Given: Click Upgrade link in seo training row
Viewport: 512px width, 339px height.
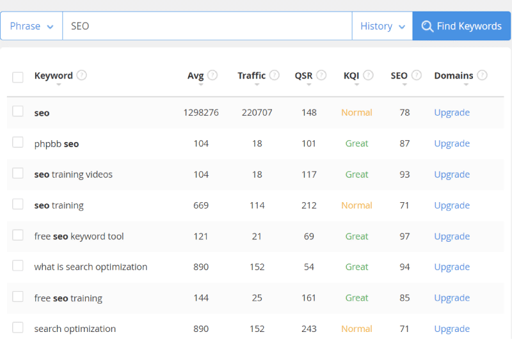Looking at the screenshot, I should pos(452,205).
